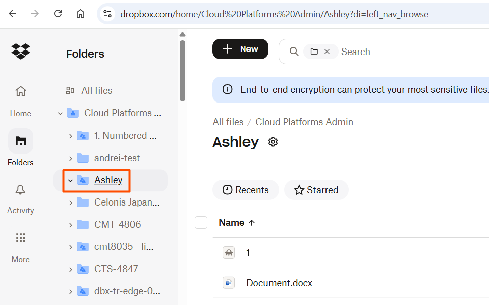The width and height of the screenshot is (489, 305).
Task: Remove folder filter chip with X
Action: 327,52
